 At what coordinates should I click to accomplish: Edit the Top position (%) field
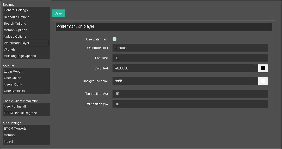(190, 94)
